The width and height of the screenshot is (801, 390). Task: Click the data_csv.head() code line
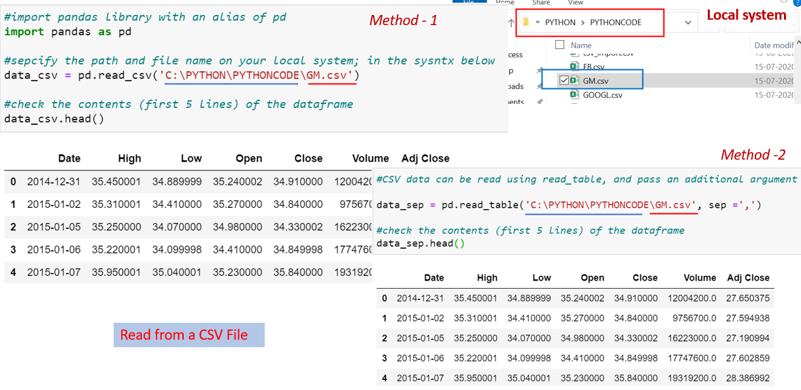[x=54, y=120]
